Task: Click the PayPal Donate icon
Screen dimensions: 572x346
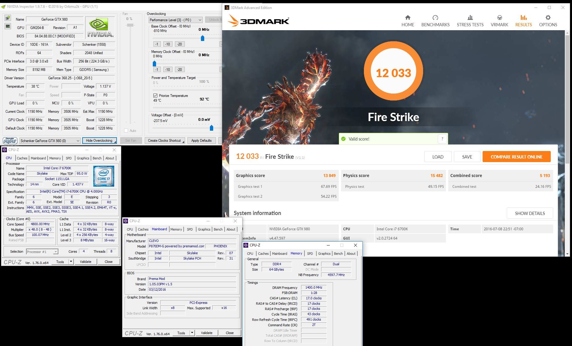Action: click(10, 140)
